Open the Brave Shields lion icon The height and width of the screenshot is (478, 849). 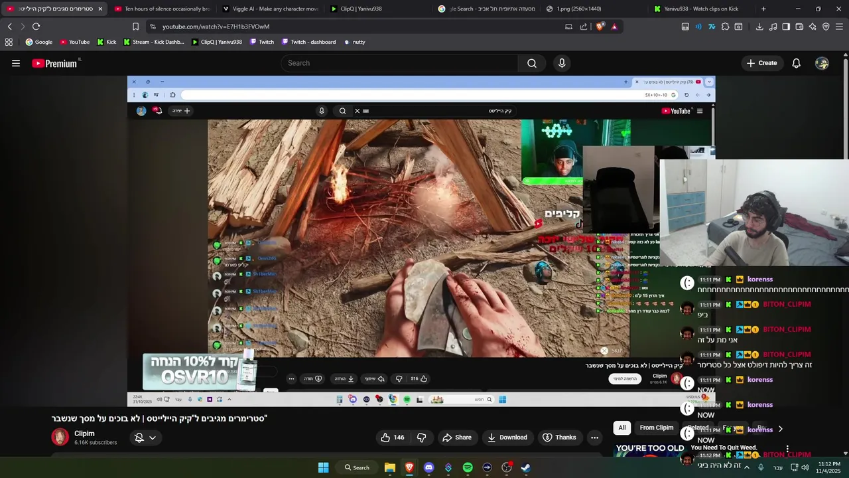pos(600,27)
